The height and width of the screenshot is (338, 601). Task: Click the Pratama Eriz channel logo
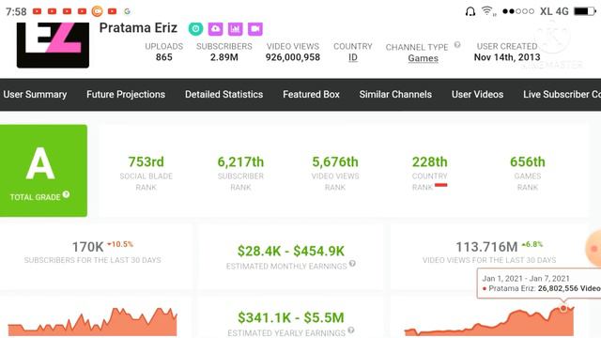tap(53, 45)
